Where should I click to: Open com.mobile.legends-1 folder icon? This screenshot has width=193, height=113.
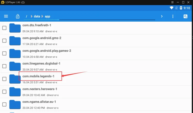pyautogui.click(x=15, y=79)
